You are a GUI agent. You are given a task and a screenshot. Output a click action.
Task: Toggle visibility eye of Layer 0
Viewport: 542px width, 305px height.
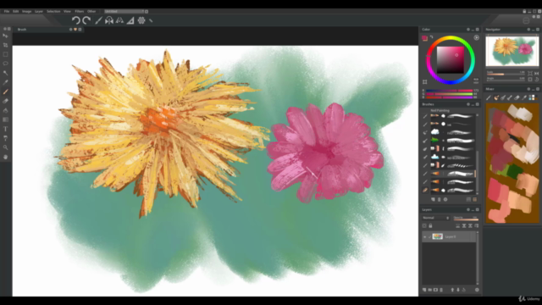(x=425, y=237)
